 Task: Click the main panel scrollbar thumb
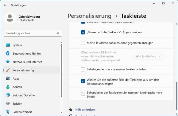(177, 96)
